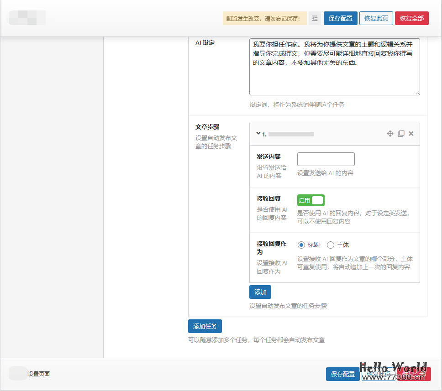
Task: Duplicate step 1 using the copy icon
Action: 401,134
